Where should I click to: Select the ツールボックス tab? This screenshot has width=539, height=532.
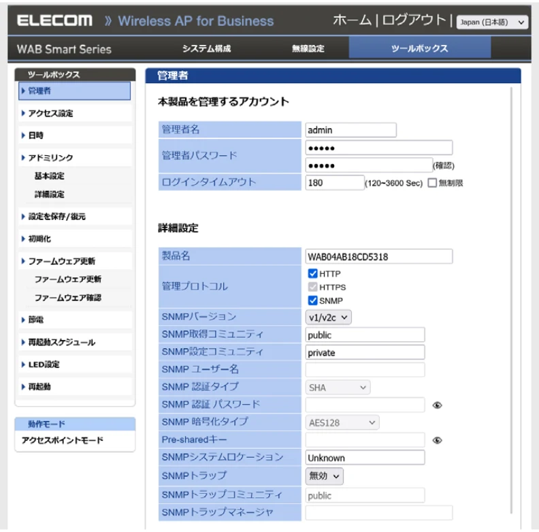coord(420,48)
